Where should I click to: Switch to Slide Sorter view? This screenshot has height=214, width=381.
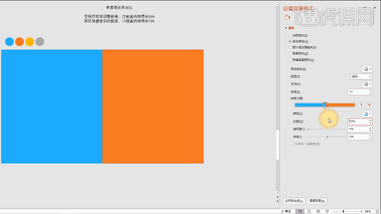(x=309, y=211)
